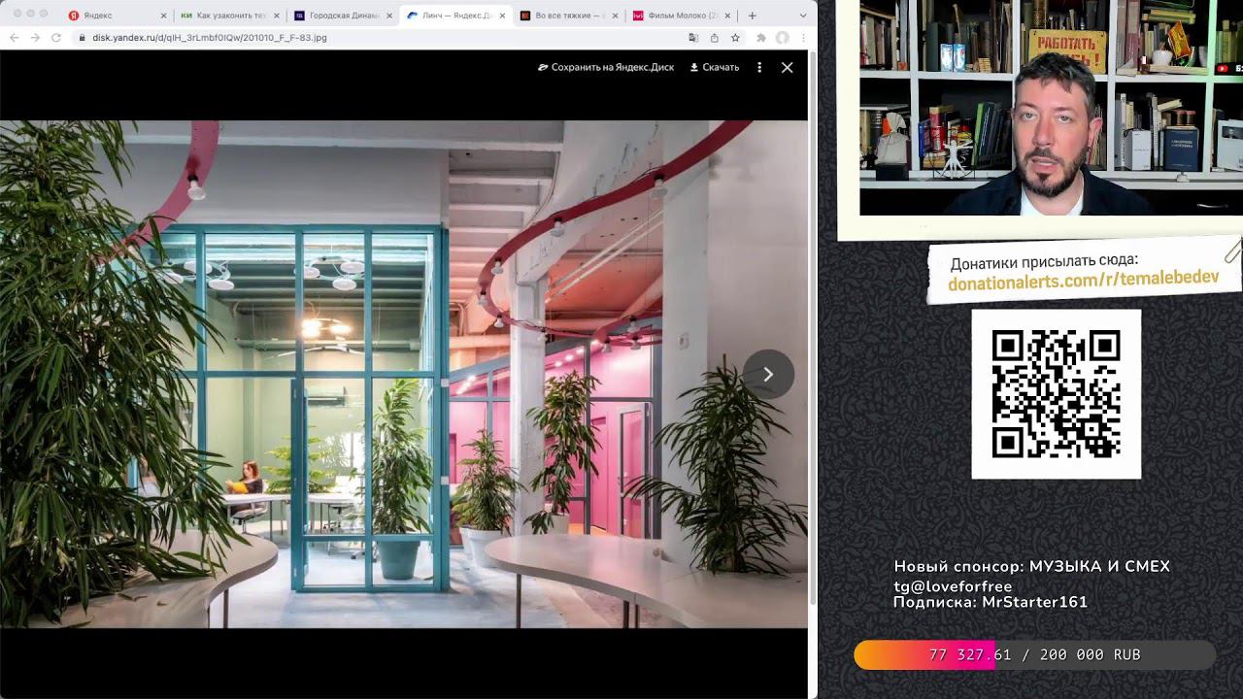Open Chrome's three-dot browser menu

(x=803, y=38)
